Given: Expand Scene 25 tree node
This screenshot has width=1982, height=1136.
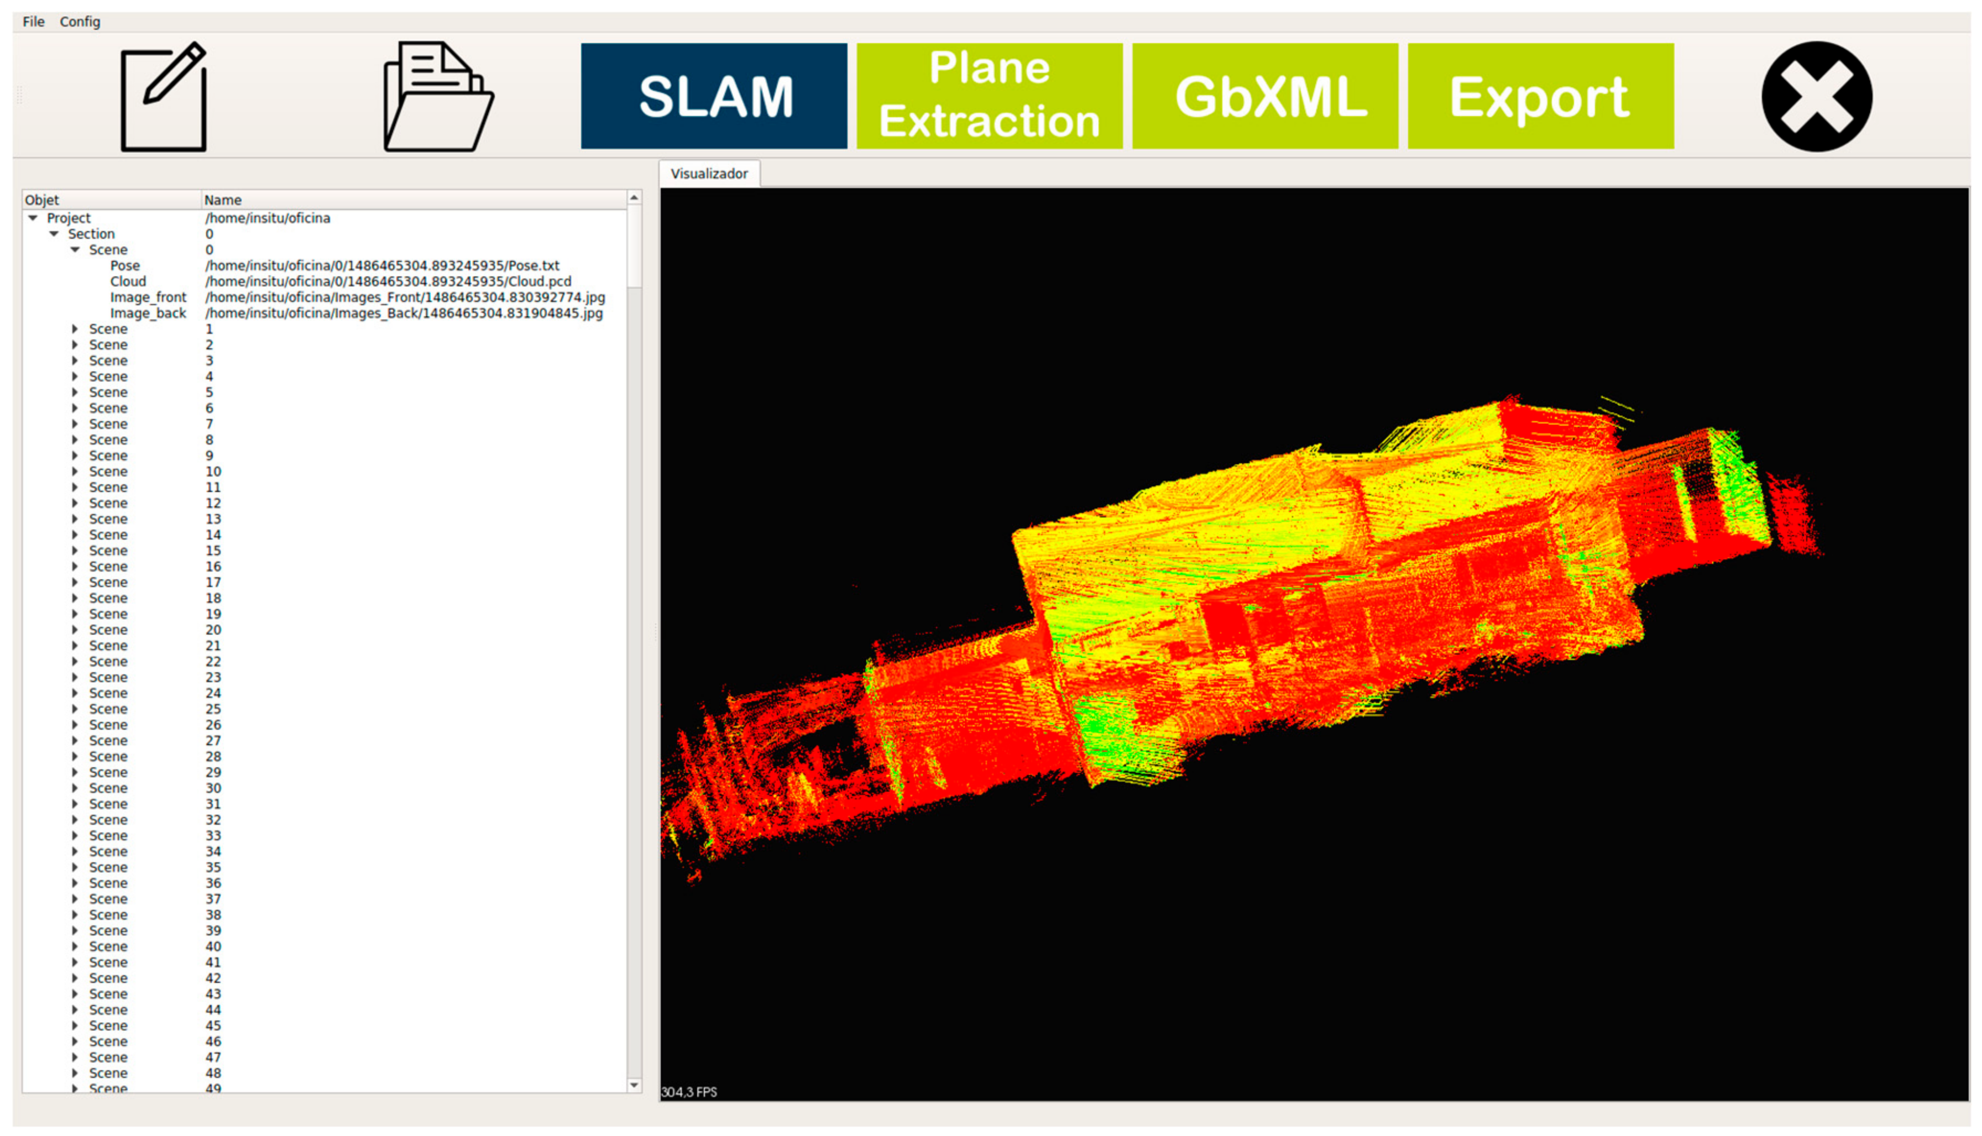Looking at the screenshot, I should [75, 709].
